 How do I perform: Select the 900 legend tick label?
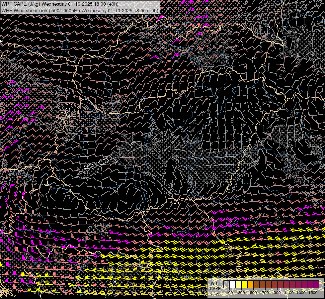(277, 293)
